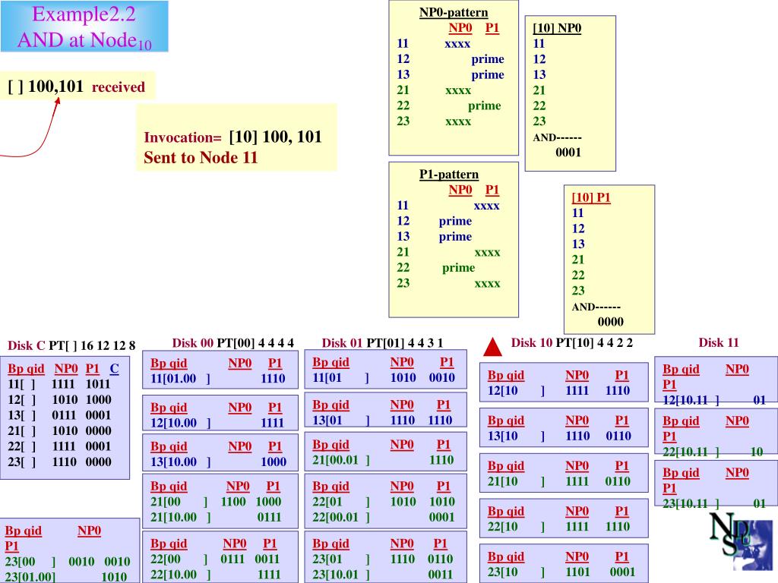Click the NP0-pattern heading
The image size is (778, 583).
(x=454, y=12)
